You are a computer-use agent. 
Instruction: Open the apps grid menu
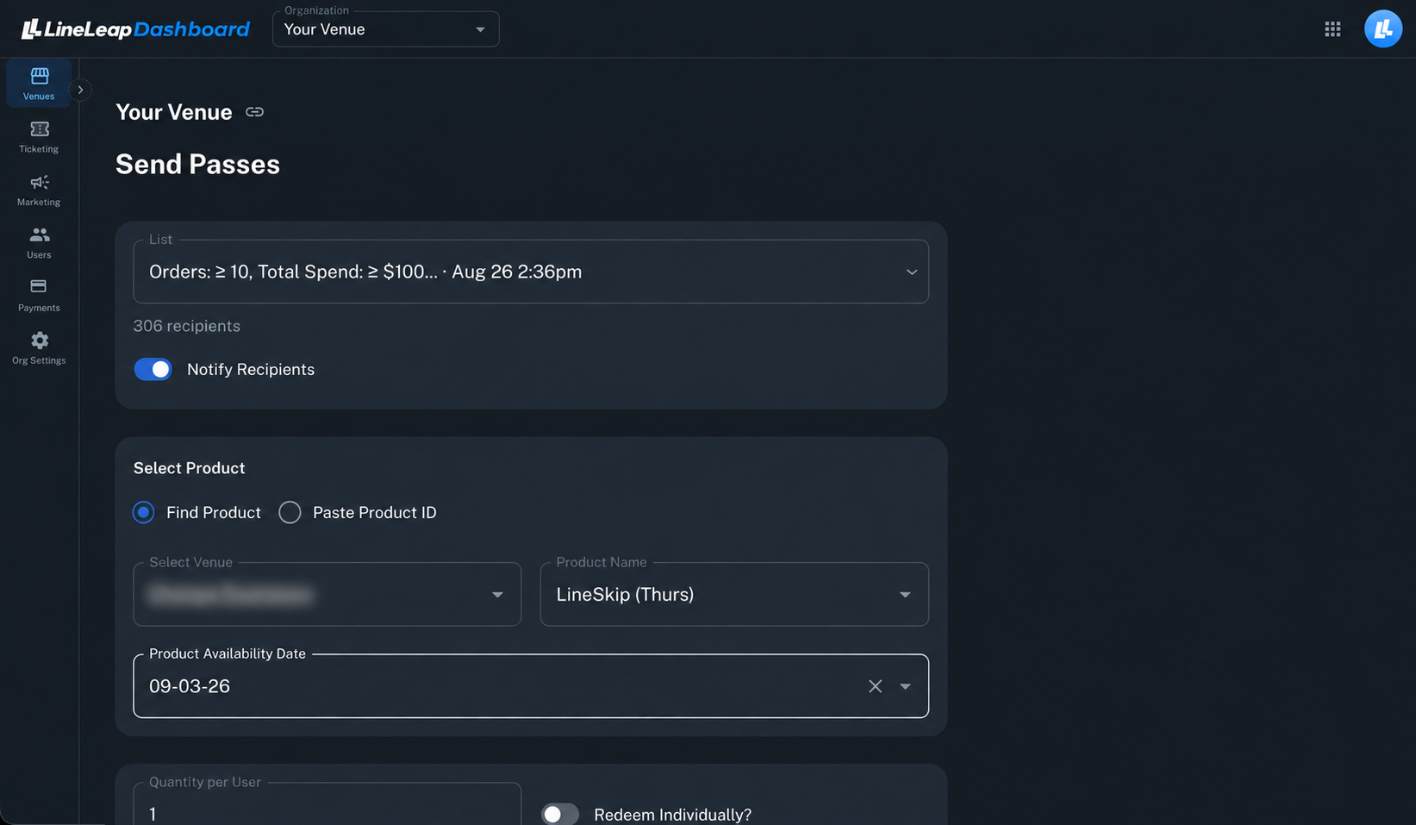pyautogui.click(x=1332, y=29)
